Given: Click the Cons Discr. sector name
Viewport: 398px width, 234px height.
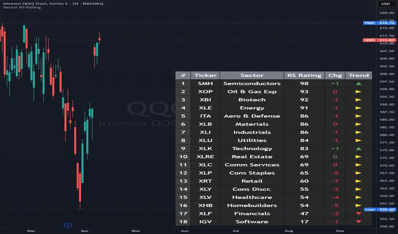Looking at the screenshot, I should pos(252,189).
